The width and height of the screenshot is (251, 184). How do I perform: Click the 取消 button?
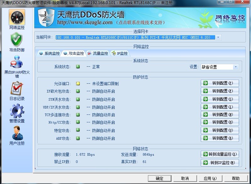coord(185,178)
